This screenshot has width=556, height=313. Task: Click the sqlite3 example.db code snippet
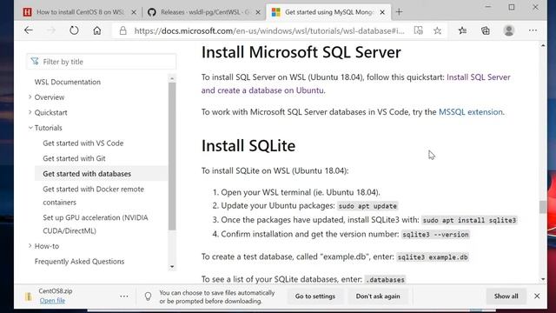433,257
